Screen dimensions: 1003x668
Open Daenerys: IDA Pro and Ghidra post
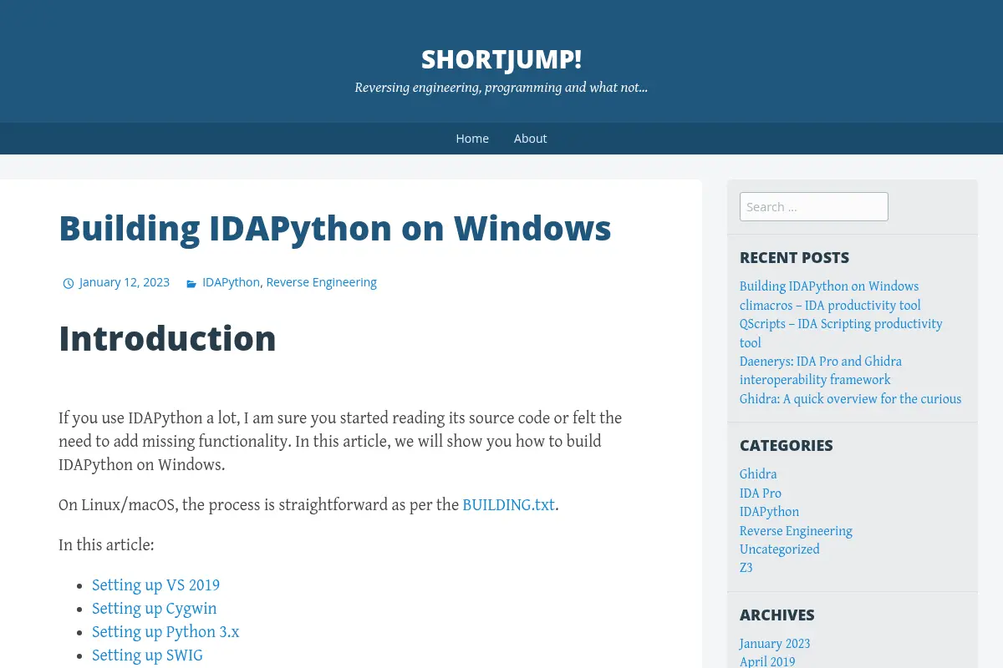pos(821,371)
